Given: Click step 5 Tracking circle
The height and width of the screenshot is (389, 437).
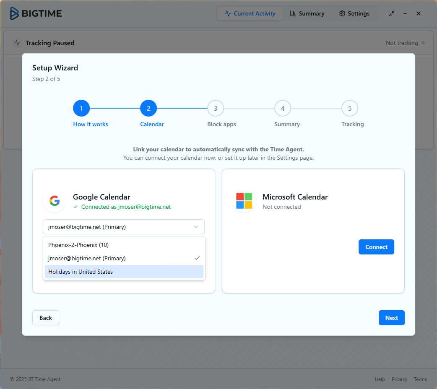Looking at the screenshot, I should [350, 108].
